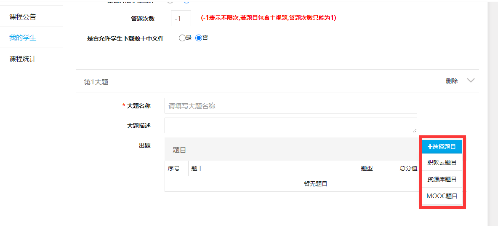This screenshot has height=226, width=498.
Task: Select 否 for allowing file download
Action: (x=199, y=38)
